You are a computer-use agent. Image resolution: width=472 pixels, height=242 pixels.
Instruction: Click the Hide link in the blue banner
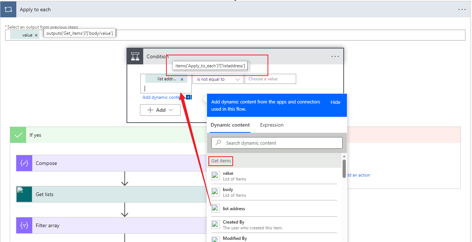(x=335, y=102)
